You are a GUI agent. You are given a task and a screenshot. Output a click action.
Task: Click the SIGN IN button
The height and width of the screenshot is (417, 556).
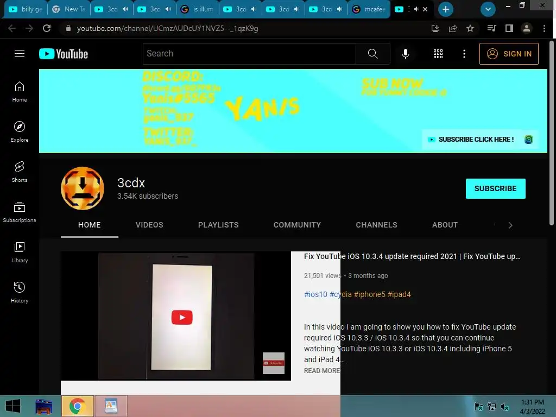(509, 54)
